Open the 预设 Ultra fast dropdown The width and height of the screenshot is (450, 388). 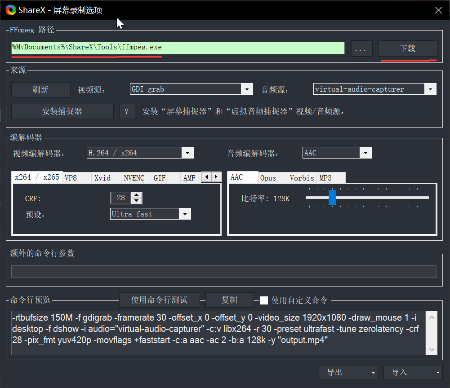(x=151, y=214)
